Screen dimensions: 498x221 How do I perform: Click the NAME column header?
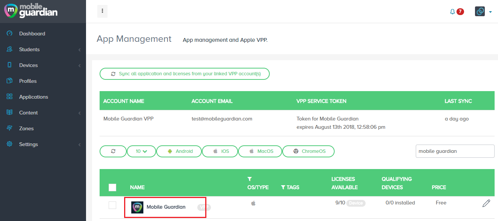(x=137, y=187)
